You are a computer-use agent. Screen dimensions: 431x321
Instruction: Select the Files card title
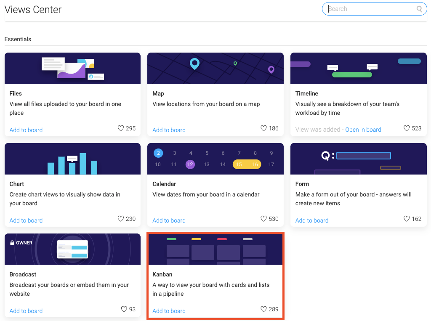pos(16,93)
